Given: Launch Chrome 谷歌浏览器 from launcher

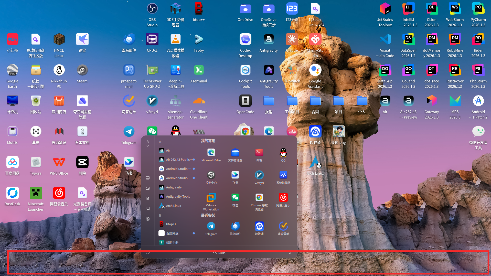Looking at the screenshot, I should click(x=259, y=201).
